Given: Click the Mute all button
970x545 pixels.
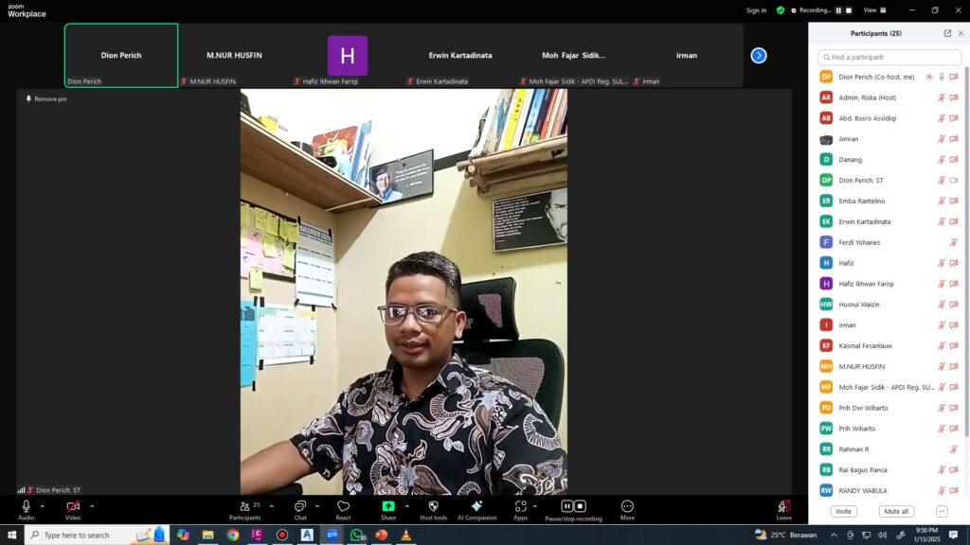Looking at the screenshot, I should pyautogui.click(x=895, y=511).
